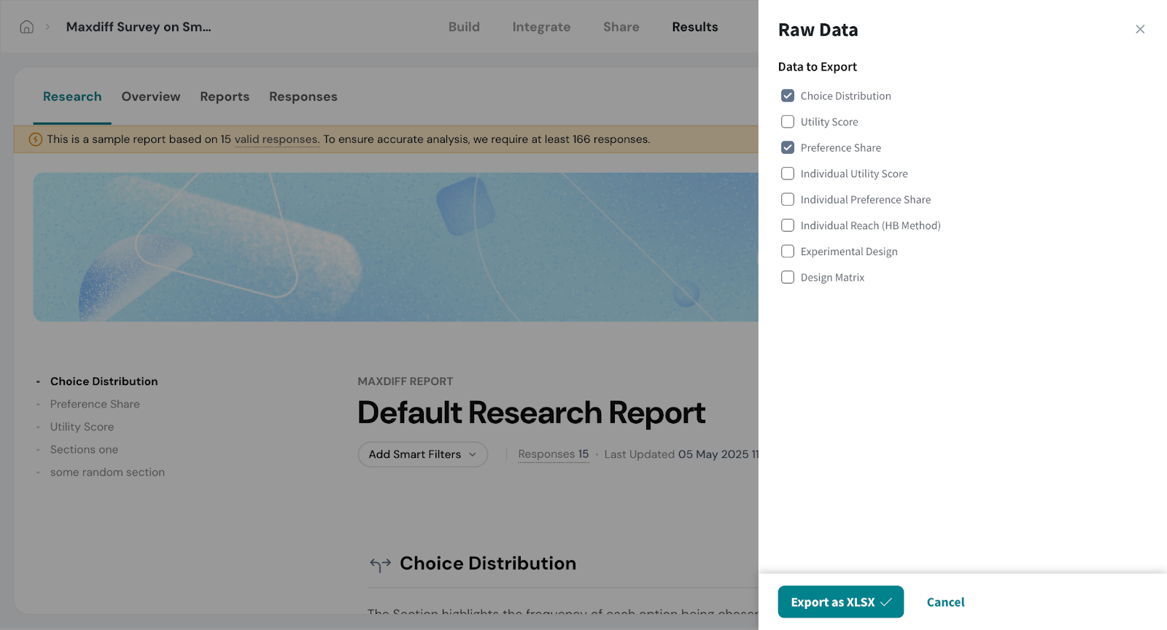Viewport: 1167px width, 630px height.
Task: Uncheck the Preference Share export option
Action: (788, 148)
